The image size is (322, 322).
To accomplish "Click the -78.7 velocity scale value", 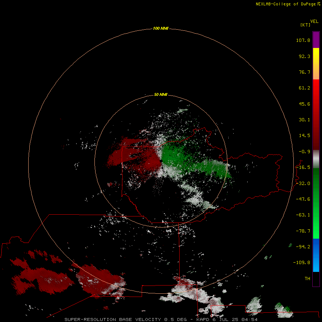I will coord(303,231).
